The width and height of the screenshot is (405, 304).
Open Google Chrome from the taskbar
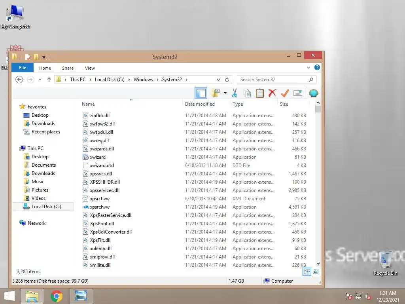[57, 296]
